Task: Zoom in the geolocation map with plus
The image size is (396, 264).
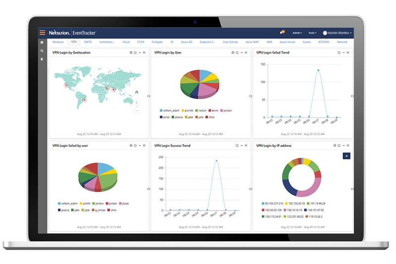Action: (x=137, y=103)
